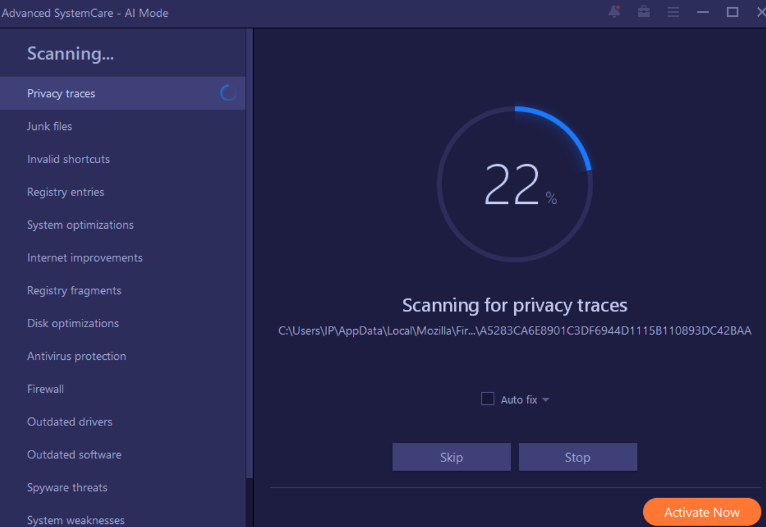Click the scanned file path text
The width and height of the screenshot is (766, 527).
coord(514,331)
